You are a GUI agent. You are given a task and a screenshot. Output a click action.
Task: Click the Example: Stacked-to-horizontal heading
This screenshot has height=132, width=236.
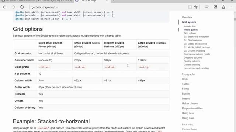click(x=51, y=121)
